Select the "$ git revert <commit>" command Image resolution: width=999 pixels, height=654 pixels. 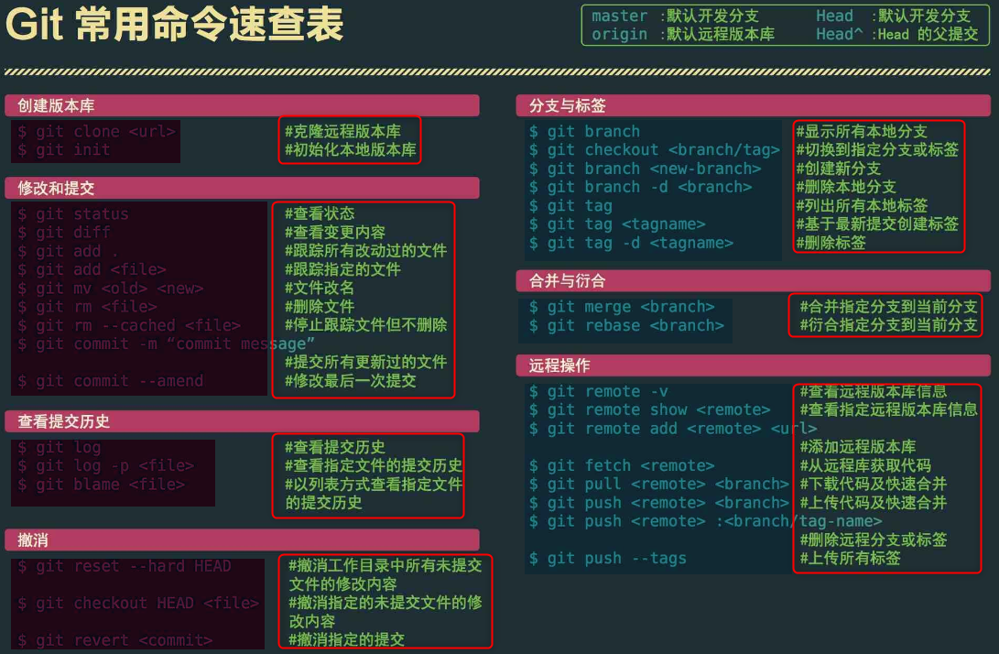pyautogui.click(x=115, y=640)
